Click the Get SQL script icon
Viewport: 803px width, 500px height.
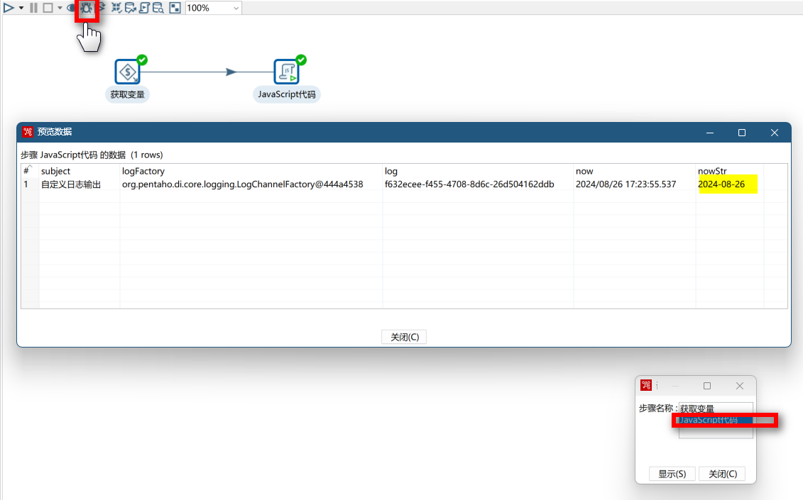pos(144,8)
